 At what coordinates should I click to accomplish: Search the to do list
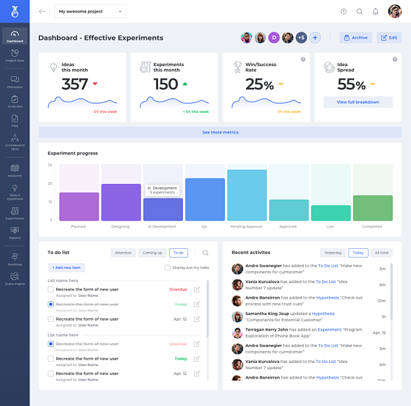(205, 253)
